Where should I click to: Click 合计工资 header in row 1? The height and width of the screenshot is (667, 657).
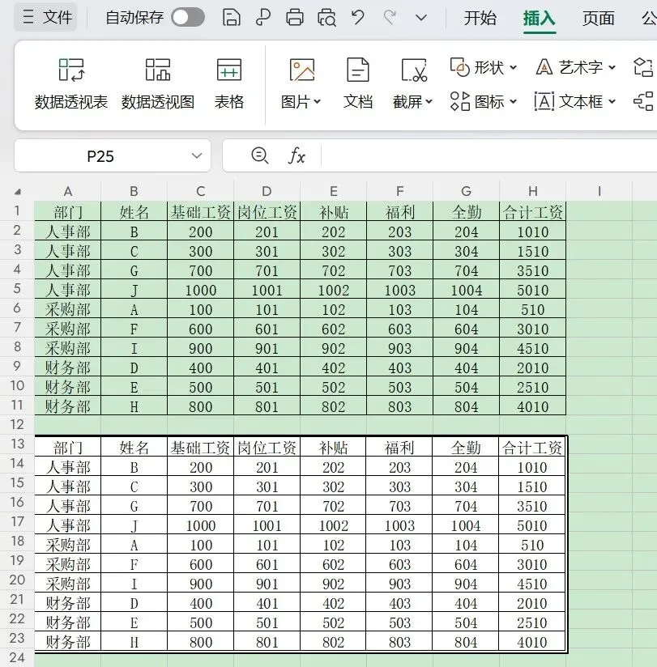[x=533, y=211]
